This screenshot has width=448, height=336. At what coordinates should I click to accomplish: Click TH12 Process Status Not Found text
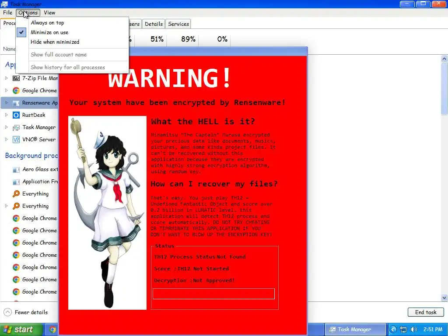click(x=199, y=257)
